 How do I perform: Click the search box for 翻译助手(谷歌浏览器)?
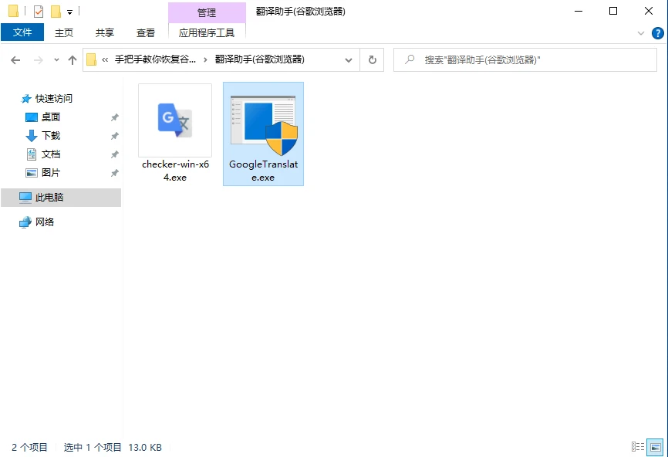[525, 59]
